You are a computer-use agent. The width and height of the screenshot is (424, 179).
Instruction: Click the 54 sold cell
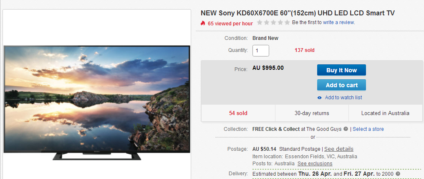point(238,113)
